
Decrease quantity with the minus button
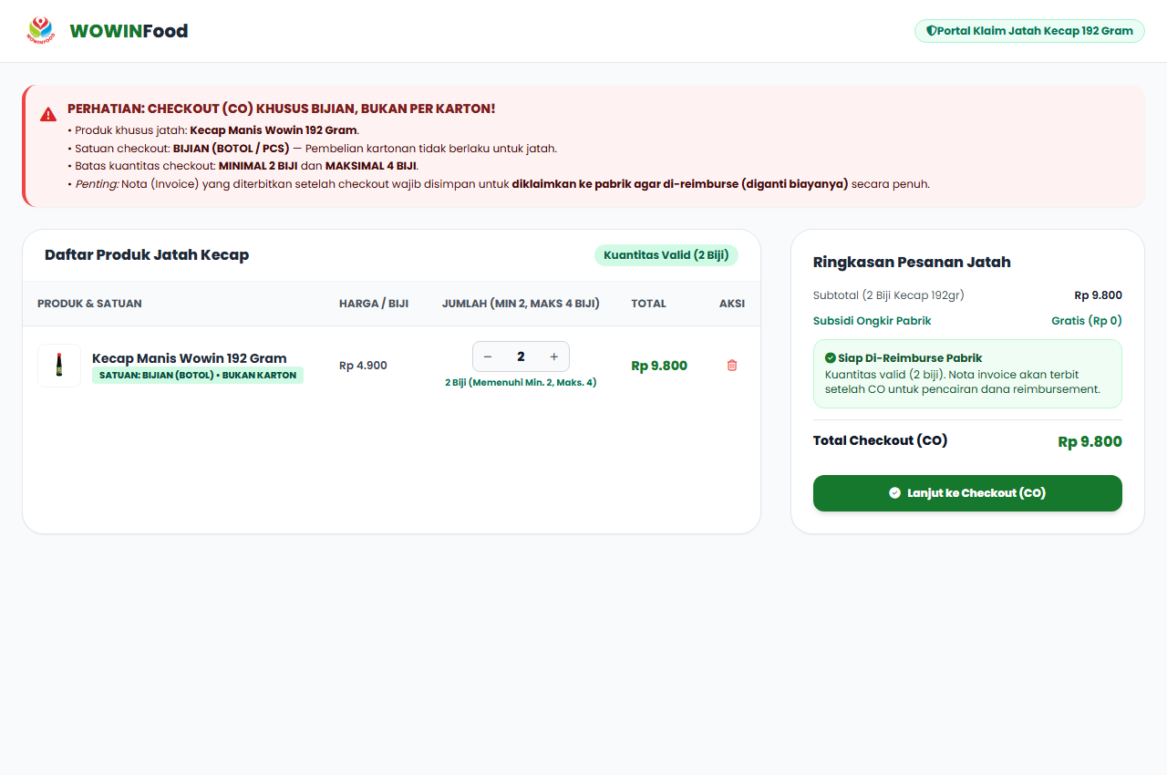click(488, 356)
